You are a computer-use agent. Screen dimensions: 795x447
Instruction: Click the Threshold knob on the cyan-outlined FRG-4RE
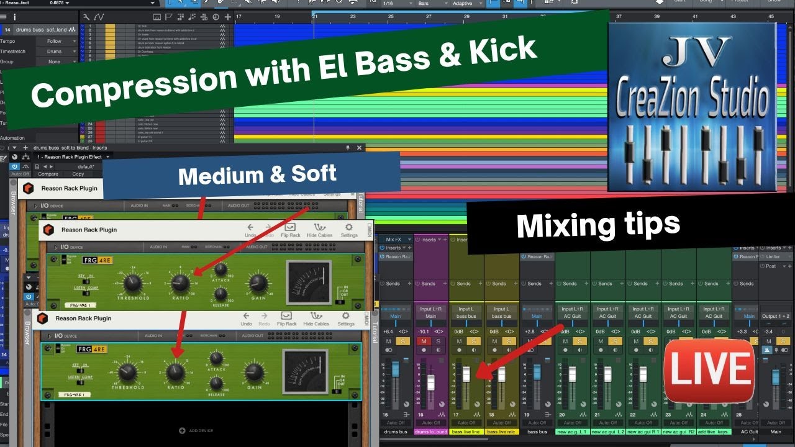pos(127,372)
